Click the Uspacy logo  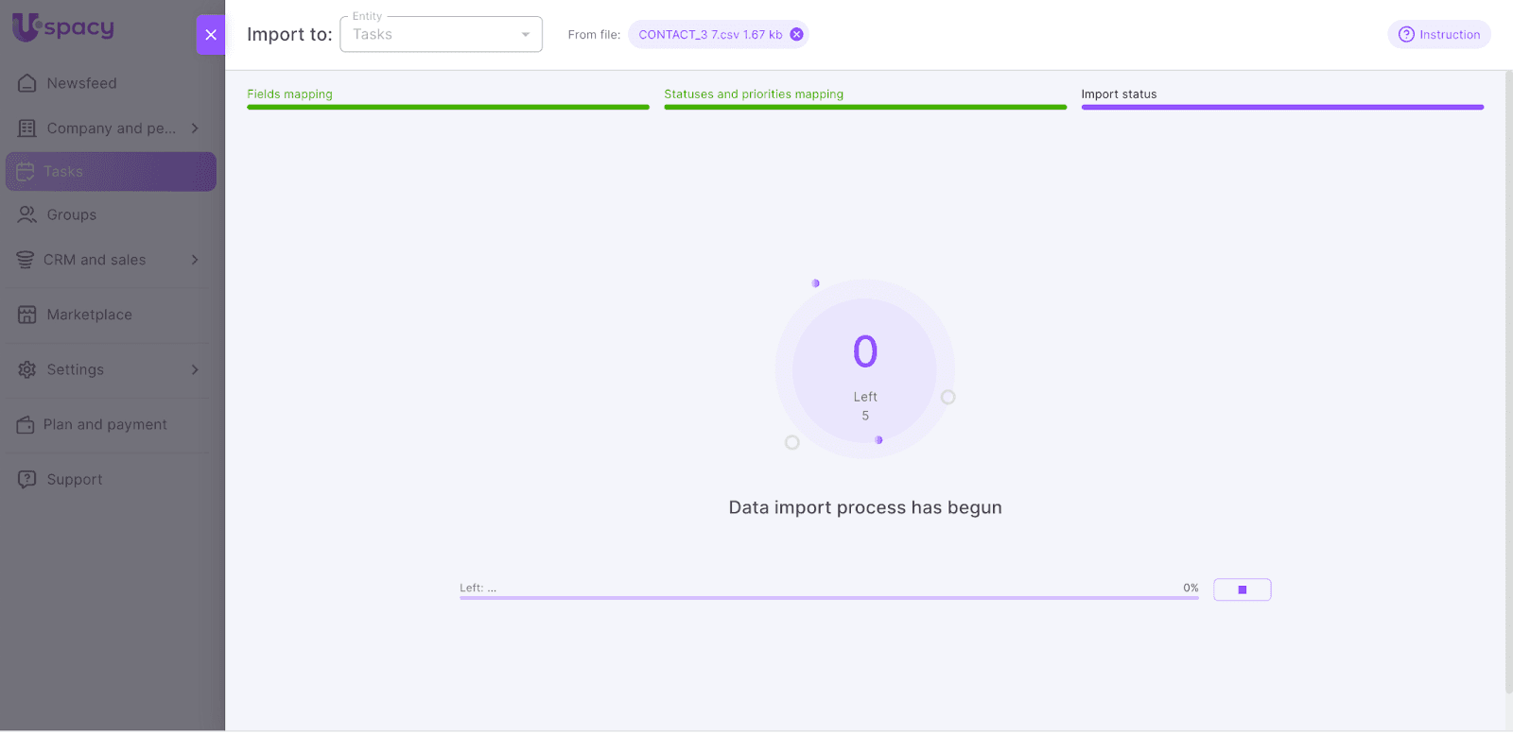coord(63,27)
